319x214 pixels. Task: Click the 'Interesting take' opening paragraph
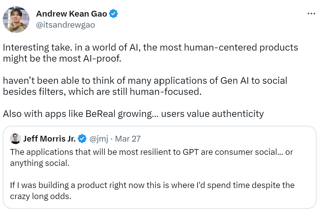[150, 53]
